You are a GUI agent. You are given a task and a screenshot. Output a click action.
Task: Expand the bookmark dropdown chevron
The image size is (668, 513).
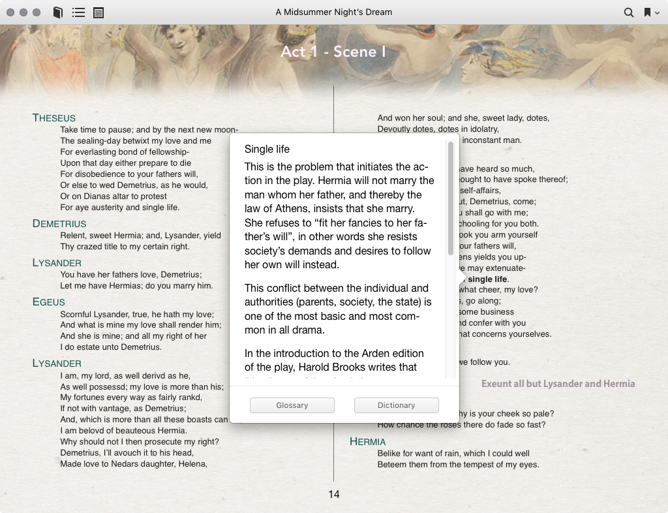(658, 13)
